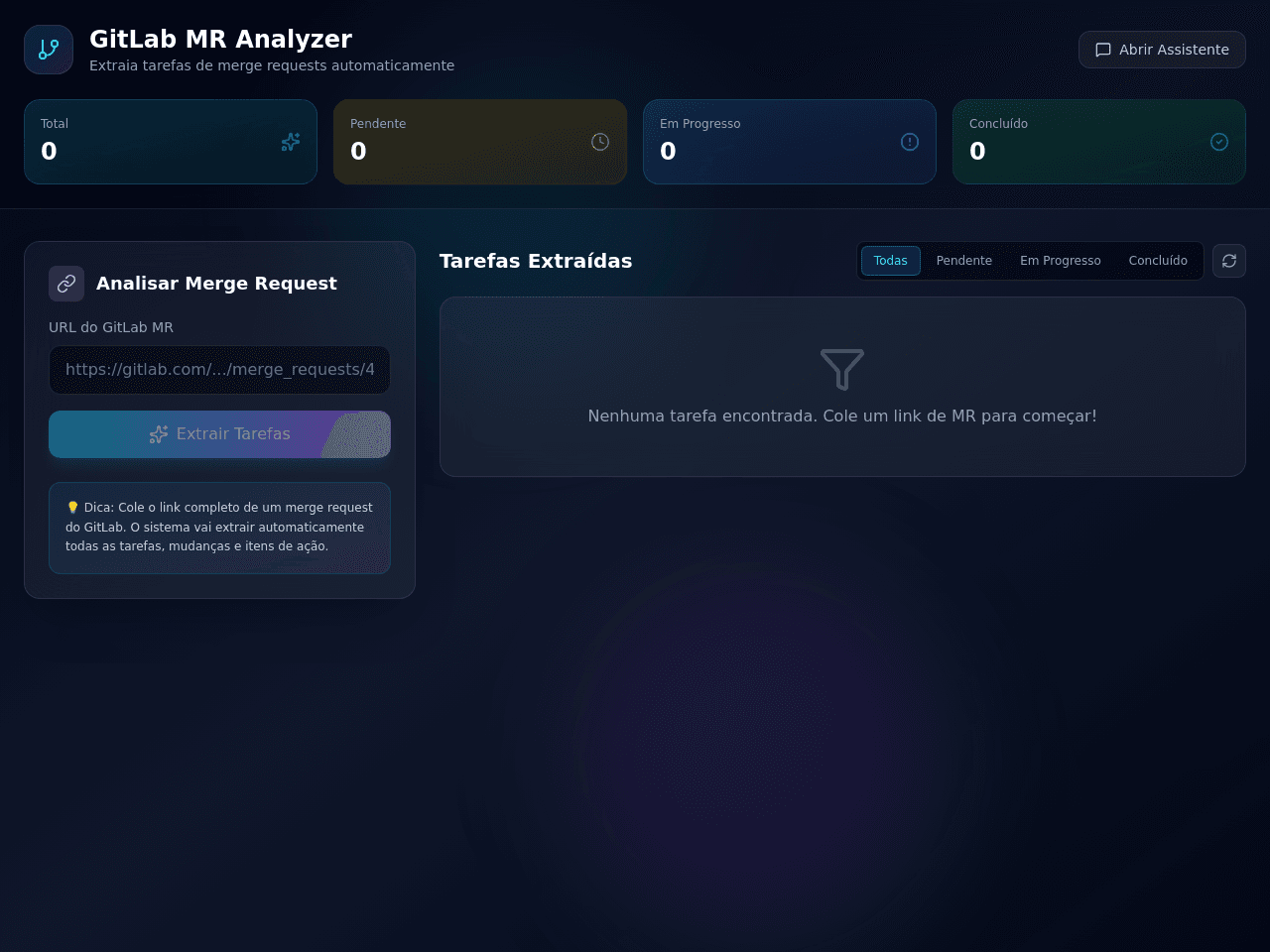Image resolution: width=1270 pixels, height=952 pixels.
Task: Click the Concluído stat card
Action: [x=1099, y=142]
